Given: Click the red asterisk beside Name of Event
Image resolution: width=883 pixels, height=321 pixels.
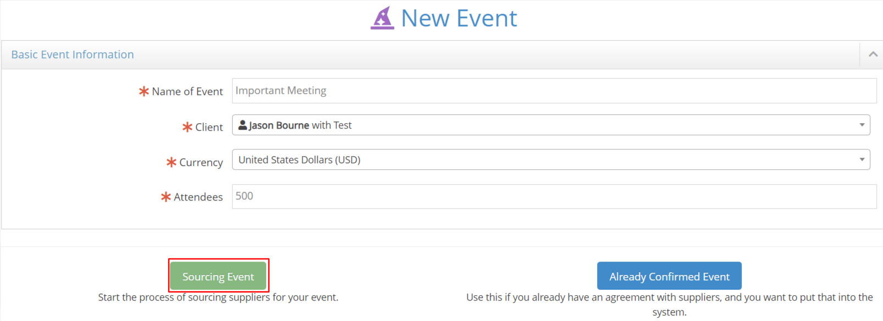Looking at the screenshot, I should pos(144,91).
